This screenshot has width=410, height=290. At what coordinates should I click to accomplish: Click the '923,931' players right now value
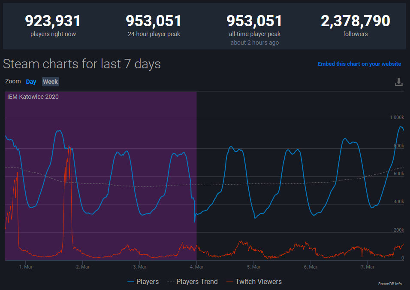click(53, 21)
